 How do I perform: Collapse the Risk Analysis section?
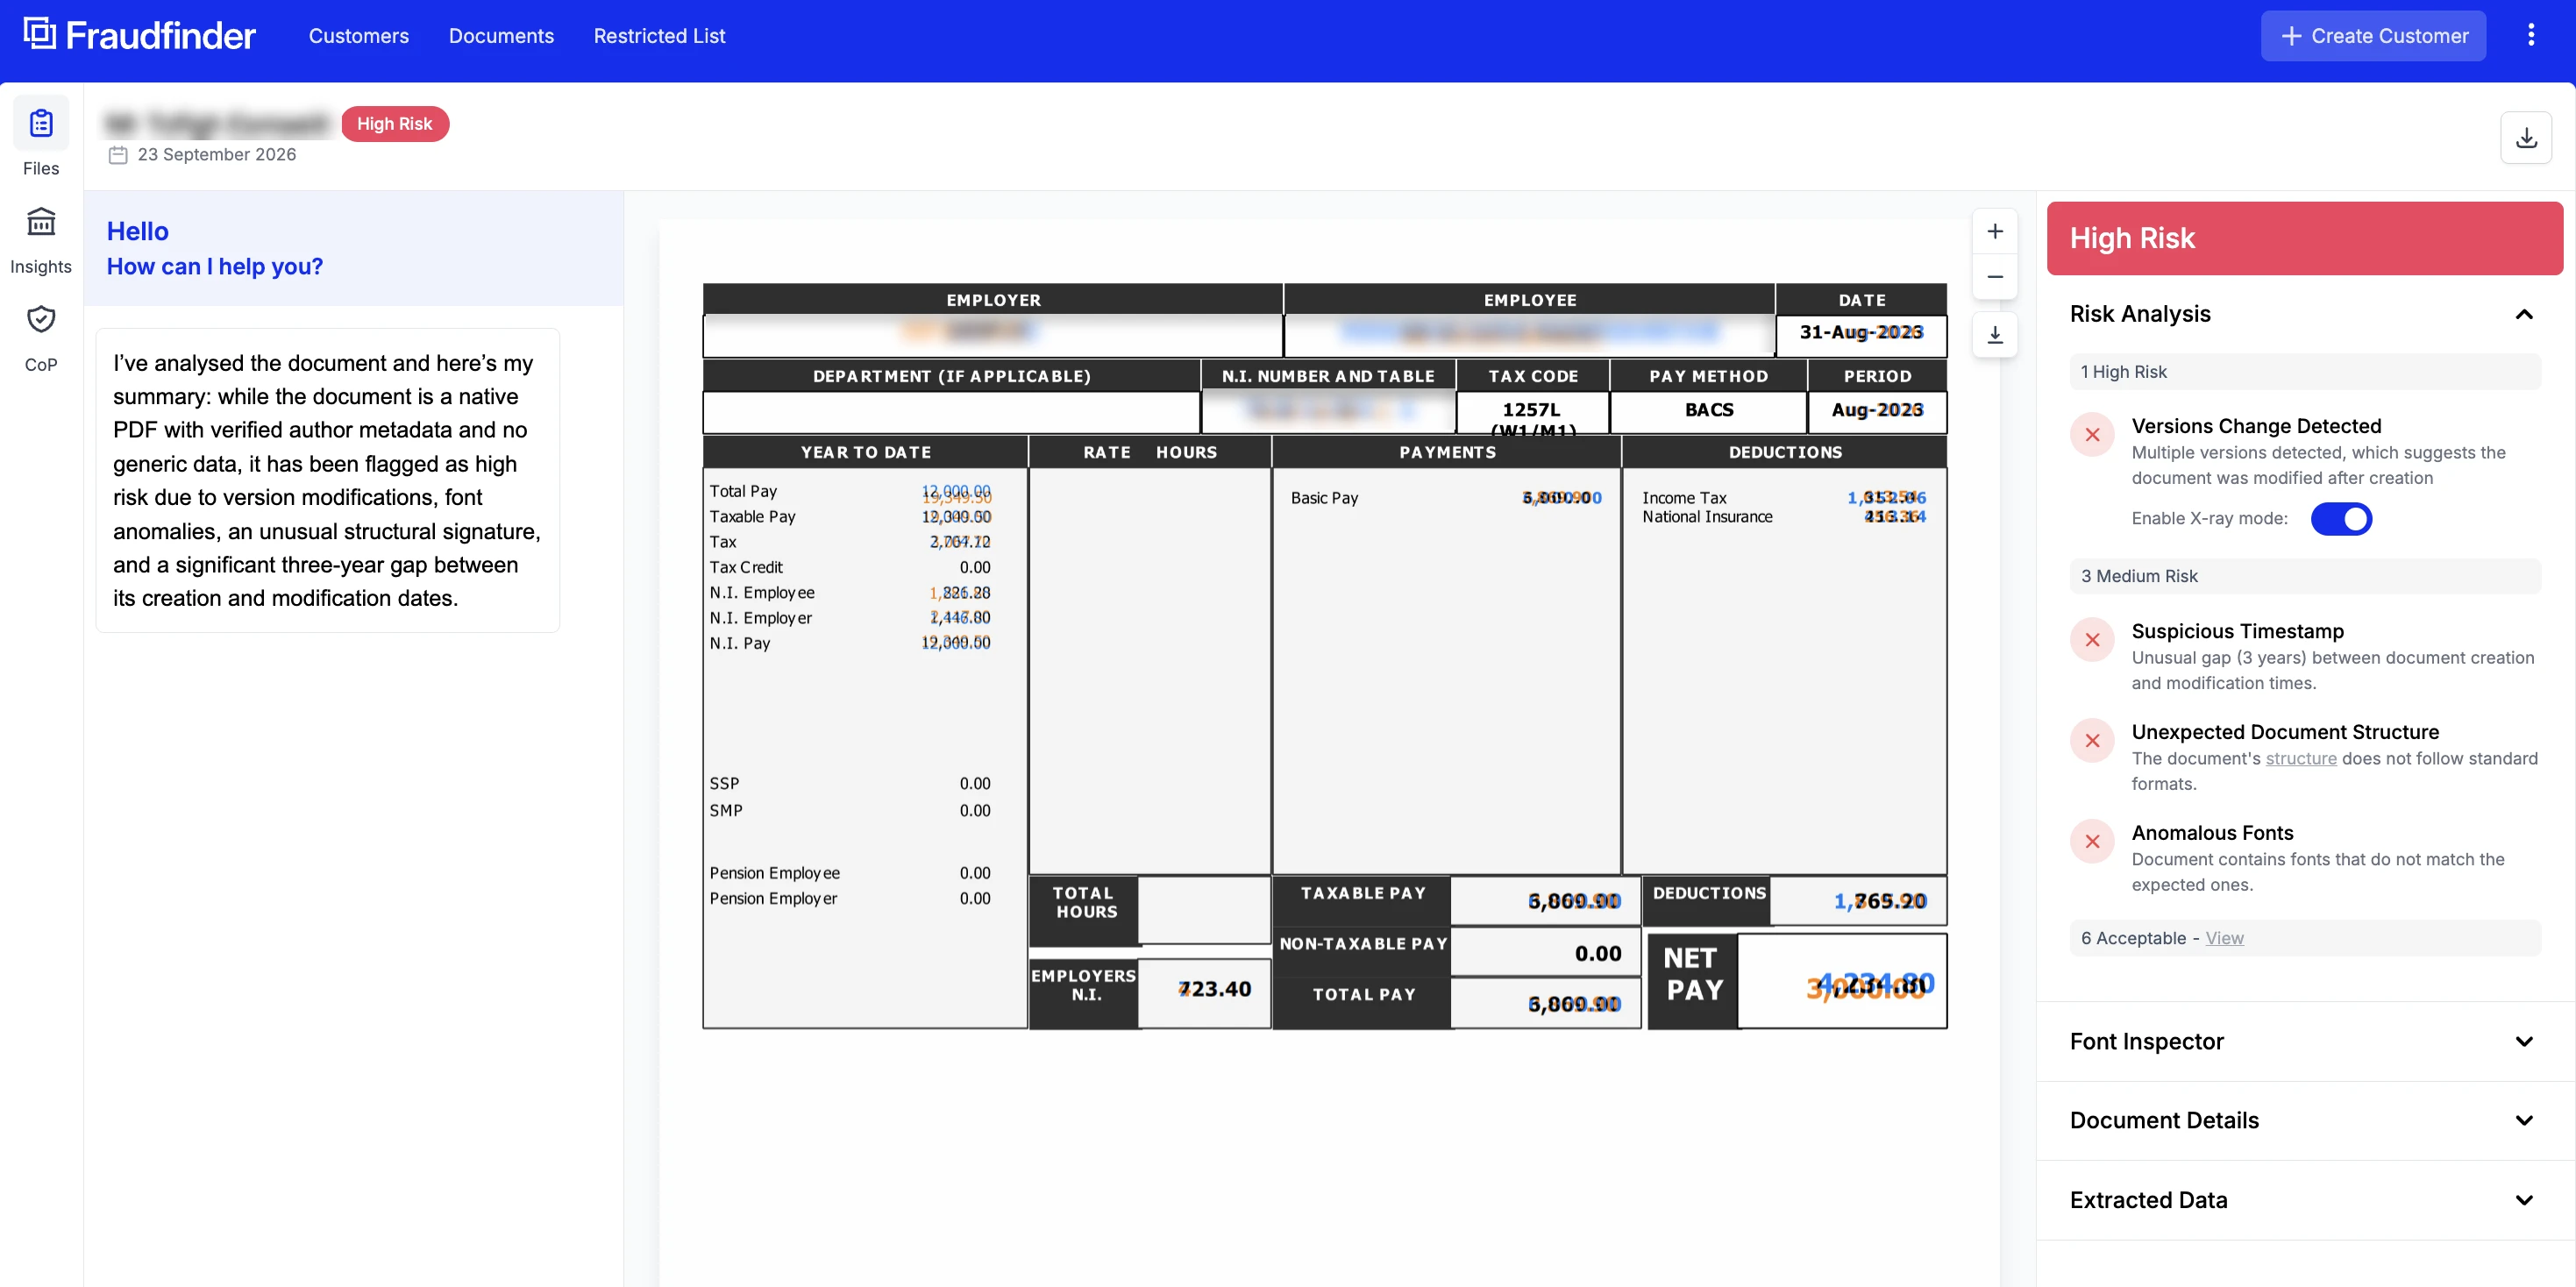pos(2523,314)
